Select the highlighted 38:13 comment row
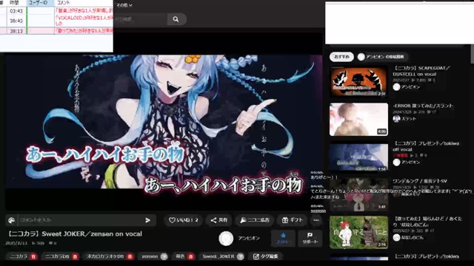474x266 pixels. 56,31
